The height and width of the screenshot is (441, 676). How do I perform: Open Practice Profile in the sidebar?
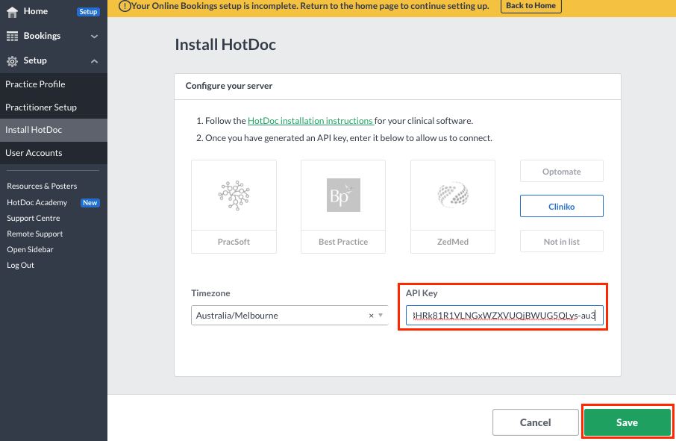[x=54, y=84]
